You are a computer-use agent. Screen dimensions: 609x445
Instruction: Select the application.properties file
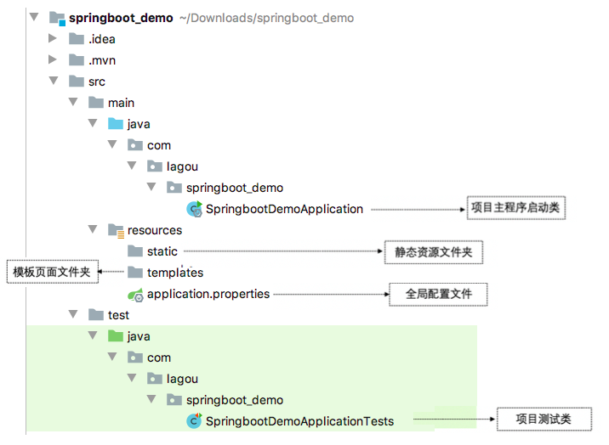tap(208, 294)
